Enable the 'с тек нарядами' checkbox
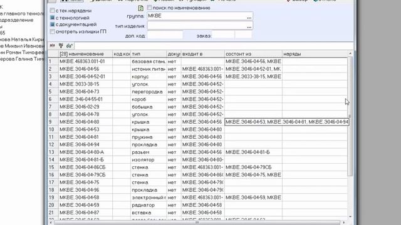401x225 pixels. (53, 11)
